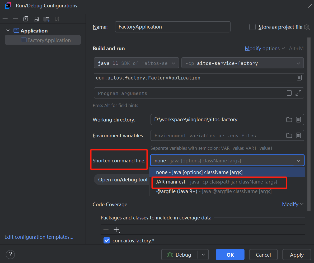The height and width of the screenshot is (263, 314).
Task: Open settings gear next to Store as project file
Action: [307, 27]
